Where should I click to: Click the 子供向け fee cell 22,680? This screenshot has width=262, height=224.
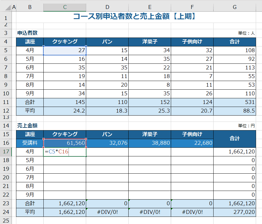[192, 143]
